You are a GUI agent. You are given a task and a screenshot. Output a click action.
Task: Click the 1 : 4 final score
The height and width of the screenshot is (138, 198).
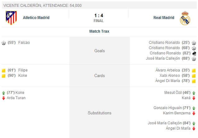point(98,15)
